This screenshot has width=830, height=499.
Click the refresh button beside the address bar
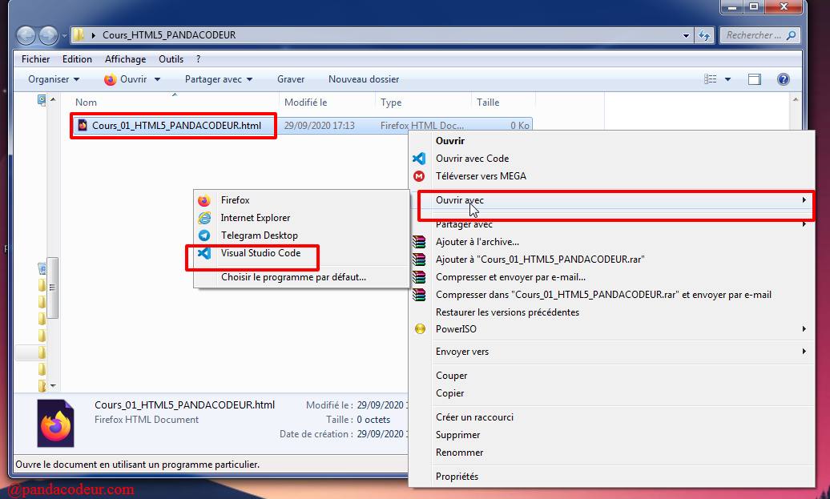click(704, 35)
